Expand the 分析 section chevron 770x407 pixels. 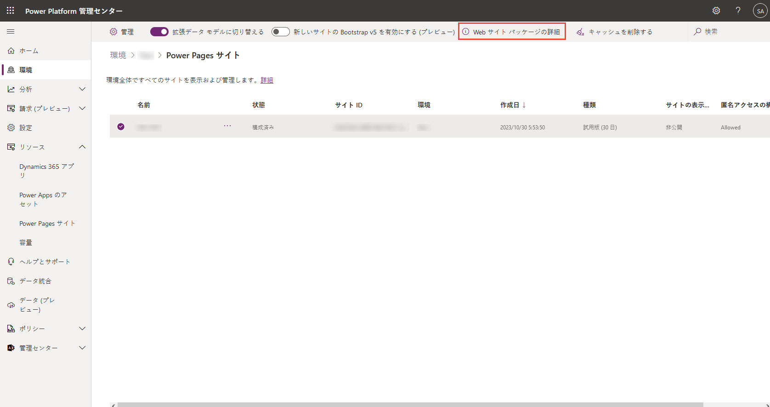click(82, 89)
